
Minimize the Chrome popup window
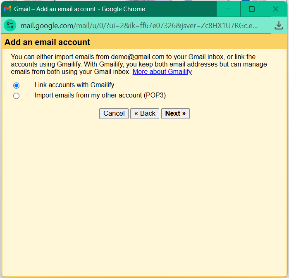click(228, 9)
